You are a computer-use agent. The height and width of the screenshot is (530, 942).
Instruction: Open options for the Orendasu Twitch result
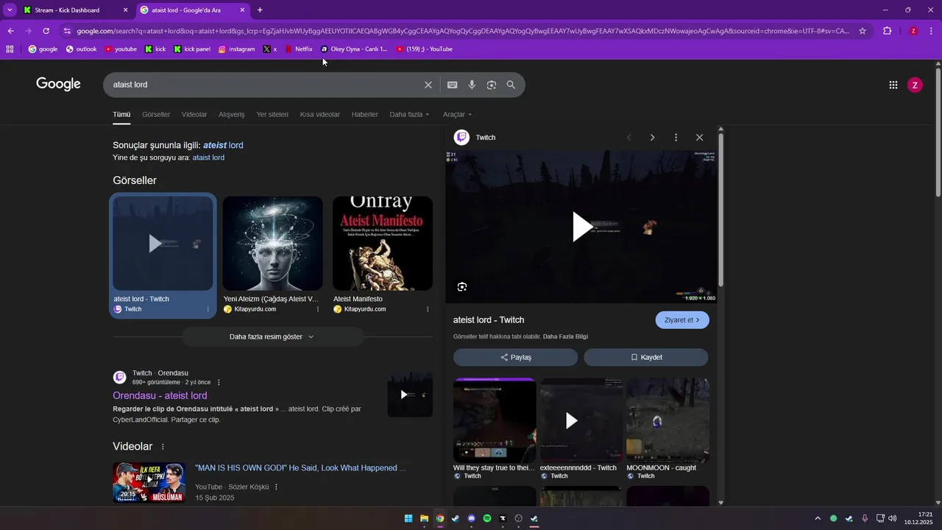[219, 382]
